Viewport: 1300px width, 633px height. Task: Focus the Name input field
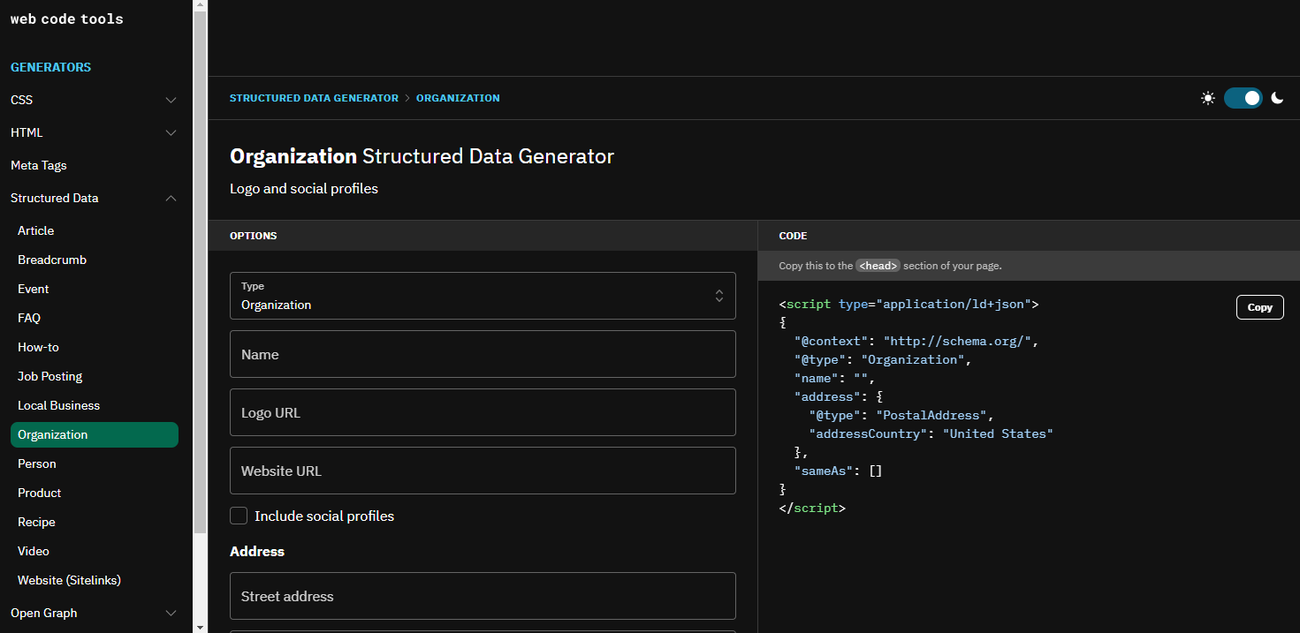coord(483,354)
